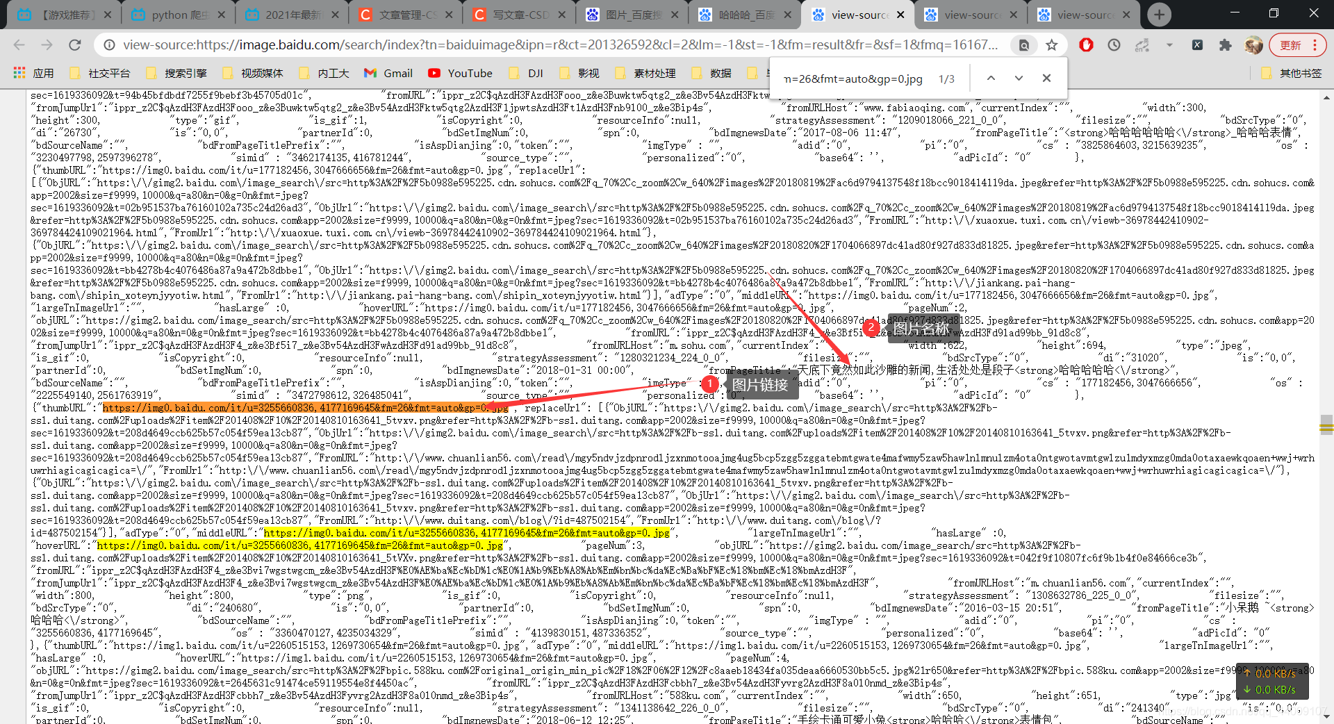
Task: Click the scrollbar up arrow
Action: pos(1326,97)
